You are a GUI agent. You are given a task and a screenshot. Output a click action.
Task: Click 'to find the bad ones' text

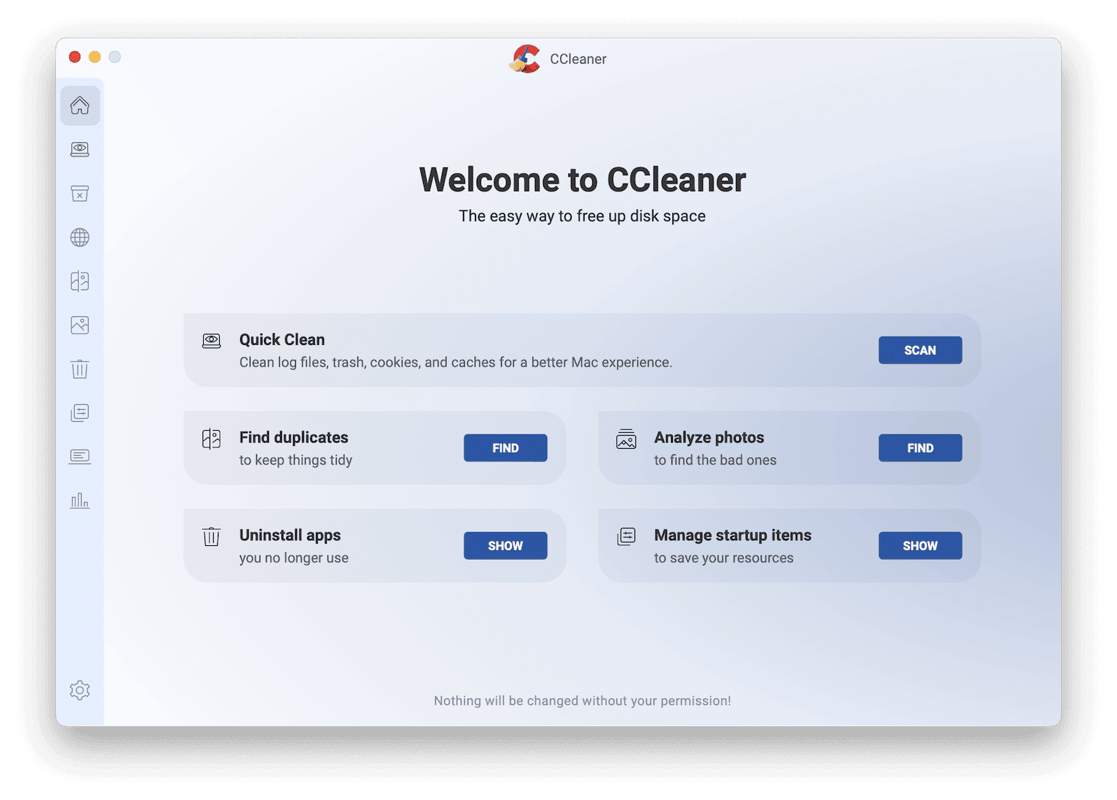coord(716,460)
